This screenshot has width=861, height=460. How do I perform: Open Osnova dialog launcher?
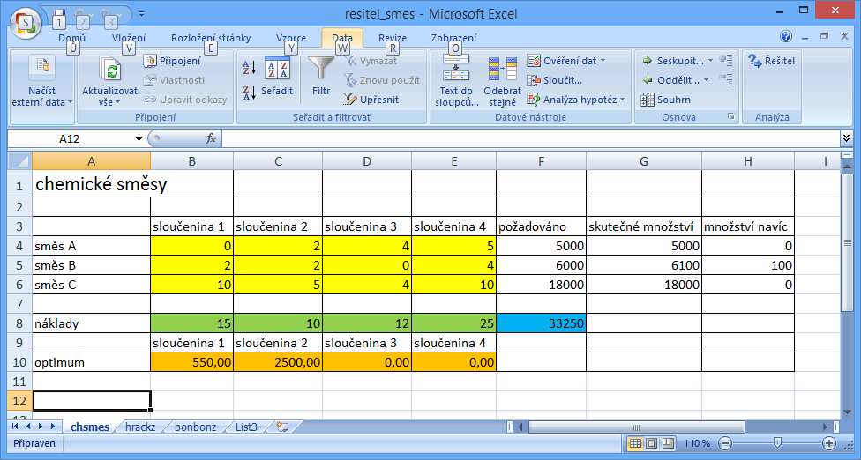tap(730, 117)
